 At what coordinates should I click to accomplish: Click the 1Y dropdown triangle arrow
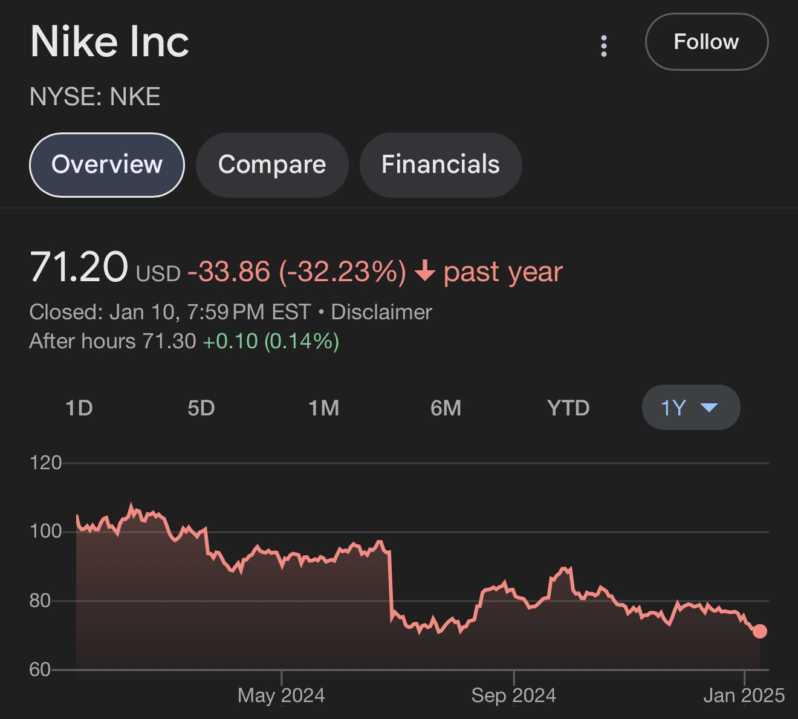click(x=709, y=408)
